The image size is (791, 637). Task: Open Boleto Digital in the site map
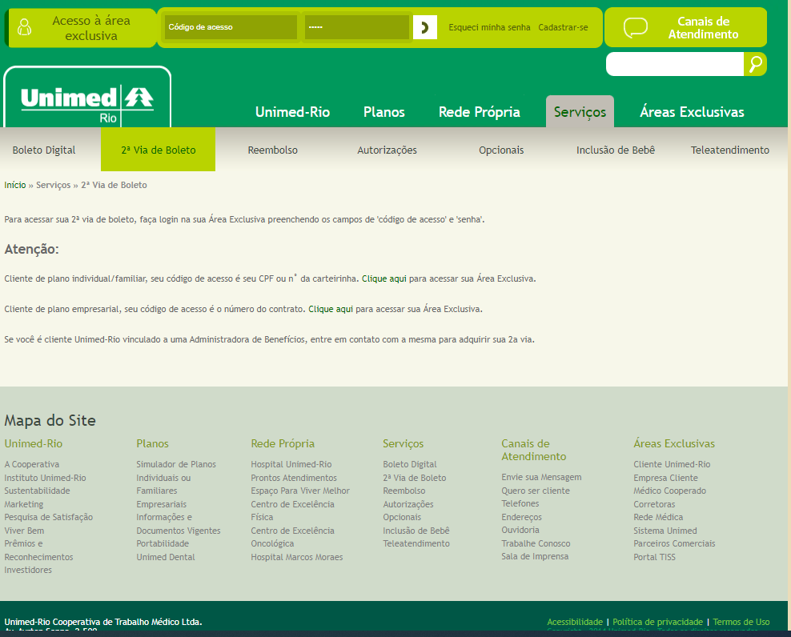coord(410,464)
